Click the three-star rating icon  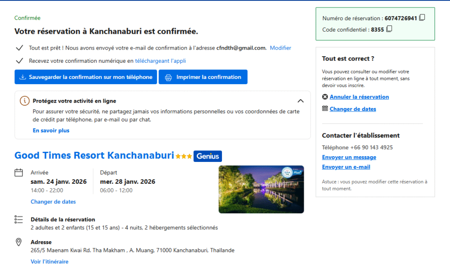(x=184, y=156)
